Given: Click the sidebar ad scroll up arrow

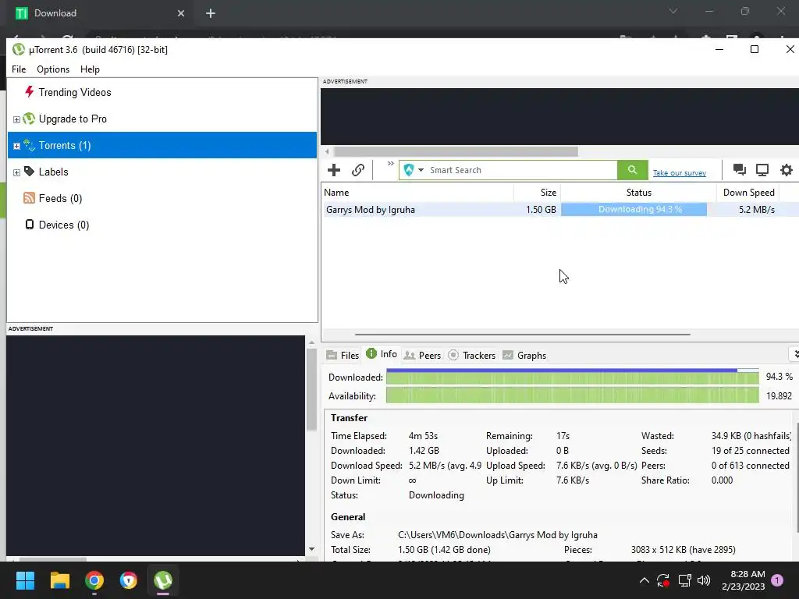Looking at the screenshot, I should (x=312, y=343).
